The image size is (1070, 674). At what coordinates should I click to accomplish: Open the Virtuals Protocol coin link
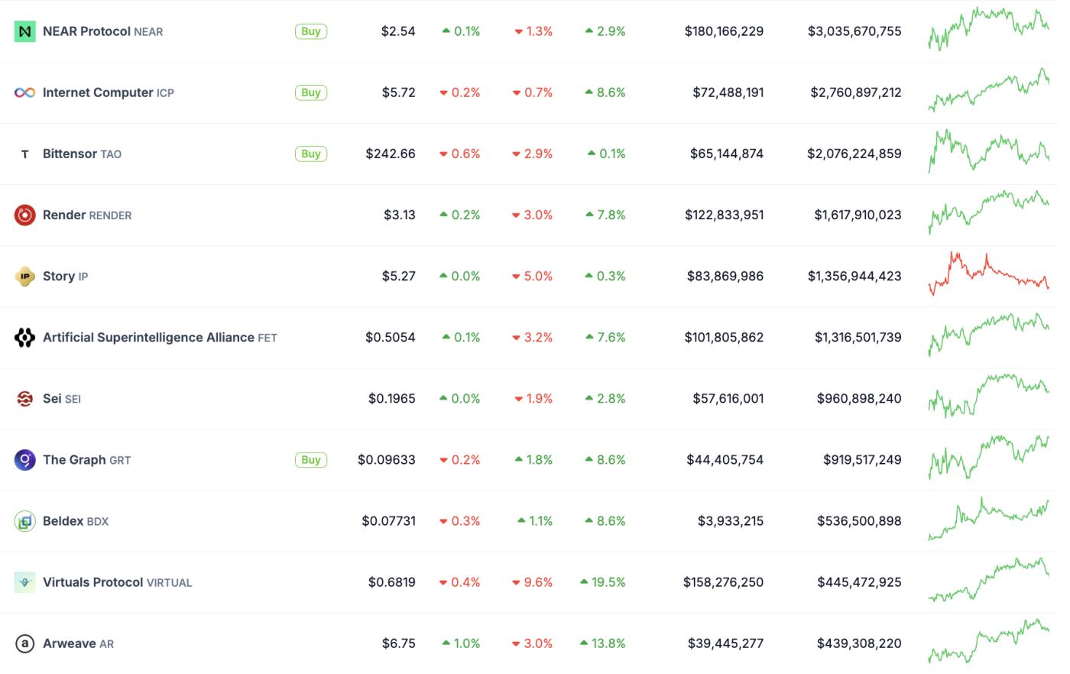pyautogui.click(x=118, y=582)
